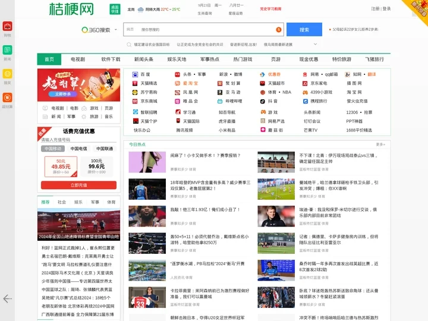
Task: Open the 新闻头条 navigation tab
Action: 144,59
